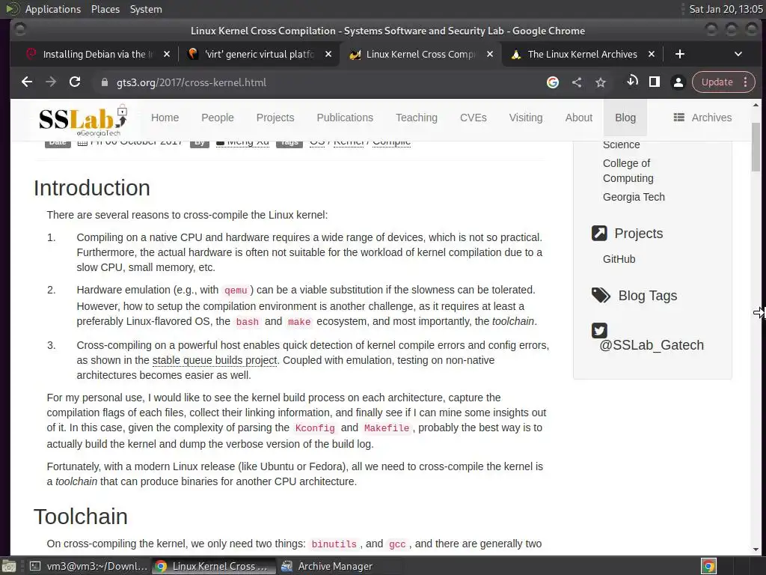
Task: Open the tab search dropdown arrow
Action: pos(738,54)
